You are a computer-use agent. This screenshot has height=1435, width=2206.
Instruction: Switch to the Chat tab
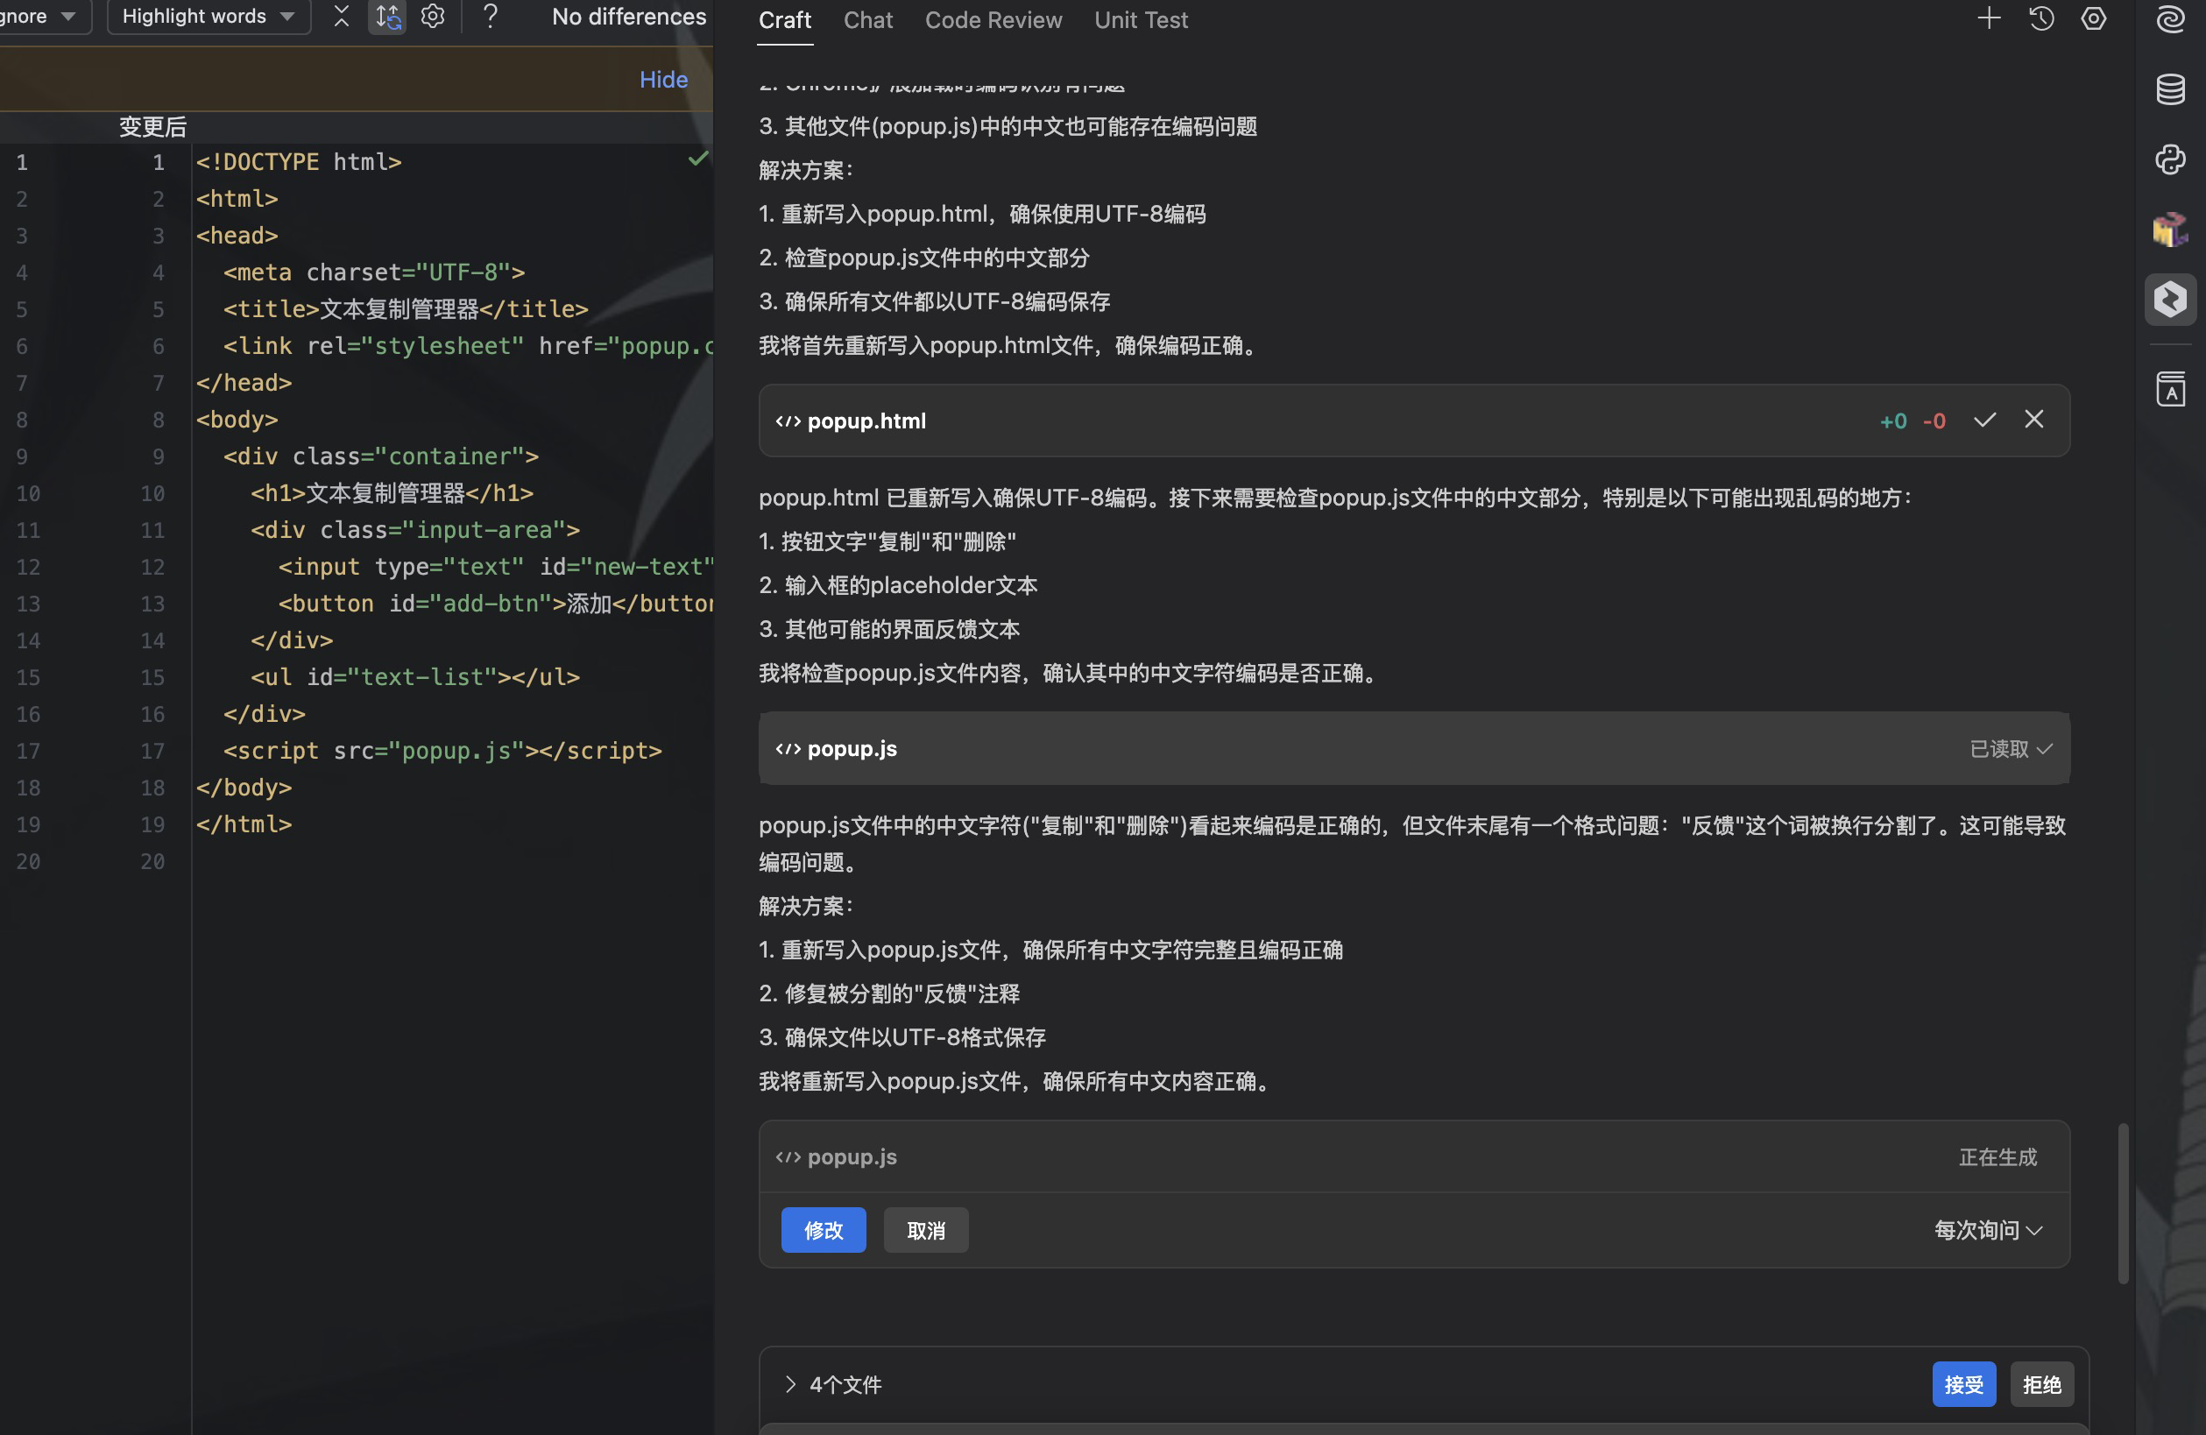pyautogui.click(x=867, y=20)
